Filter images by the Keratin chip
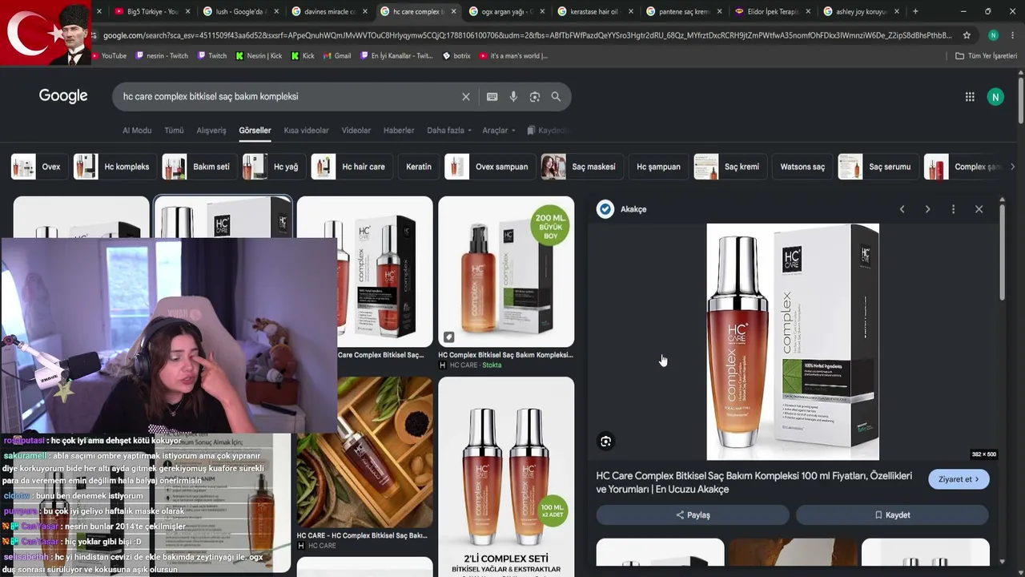This screenshot has width=1025, height=577. point(418,167)
